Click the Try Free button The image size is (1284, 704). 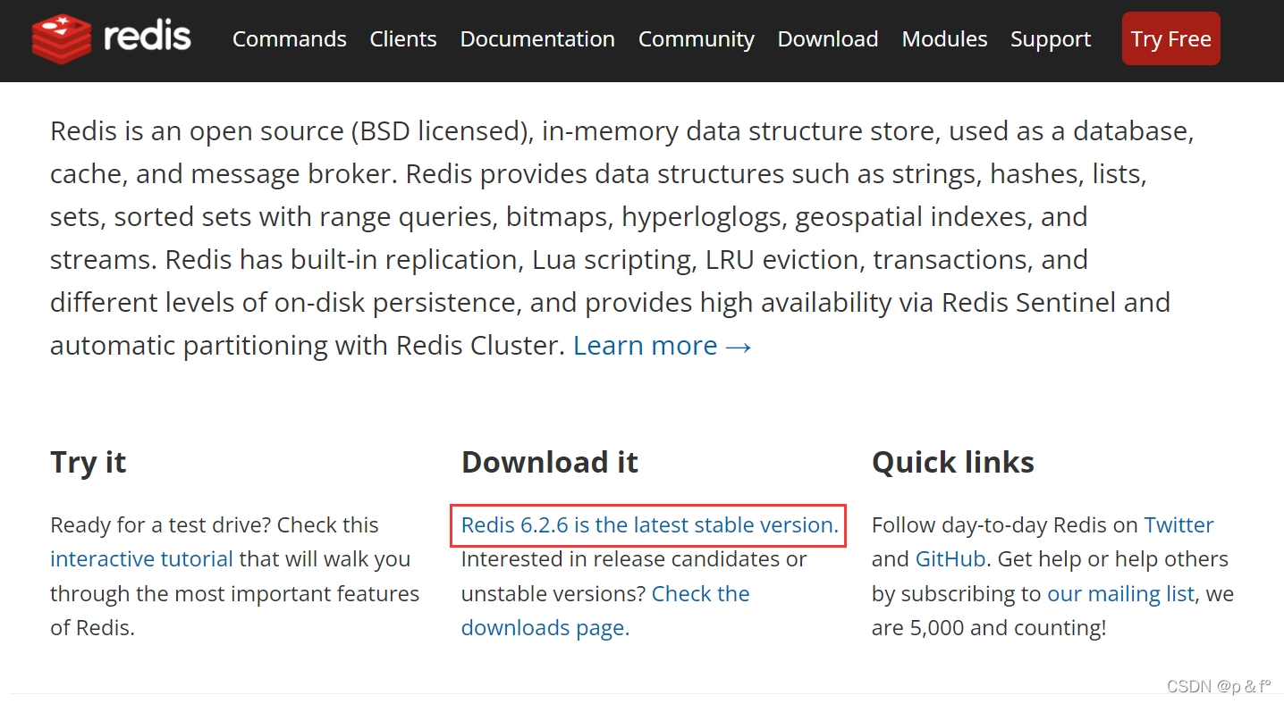point(1170,38)
